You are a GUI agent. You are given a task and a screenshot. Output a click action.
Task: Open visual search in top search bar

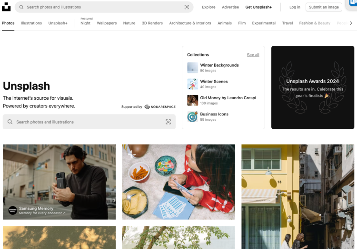point(187,7)
